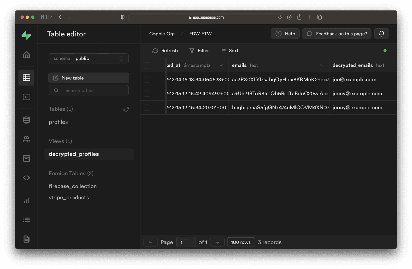Tick the jenny@example.com row checkbox
Screen dimensions: 412x269
pyautogui.click(x=147, y=94)
